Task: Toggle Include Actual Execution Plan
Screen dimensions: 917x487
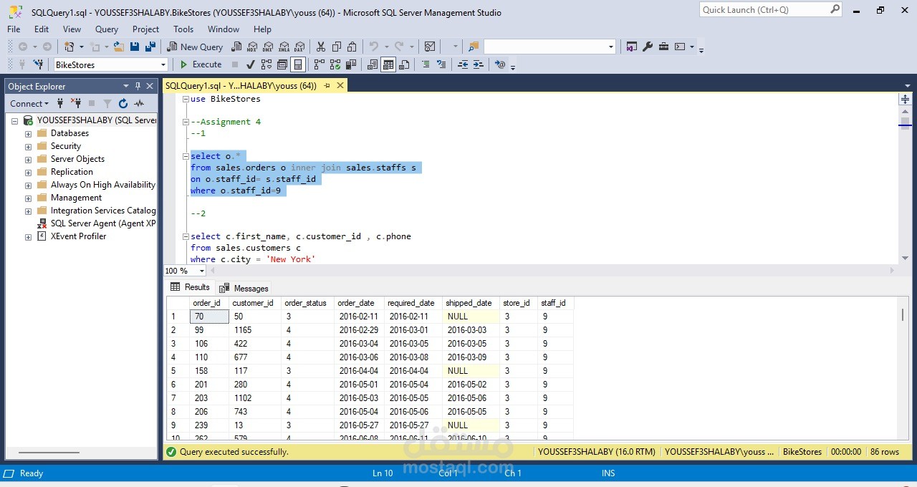Action: [x=320, y=64]
